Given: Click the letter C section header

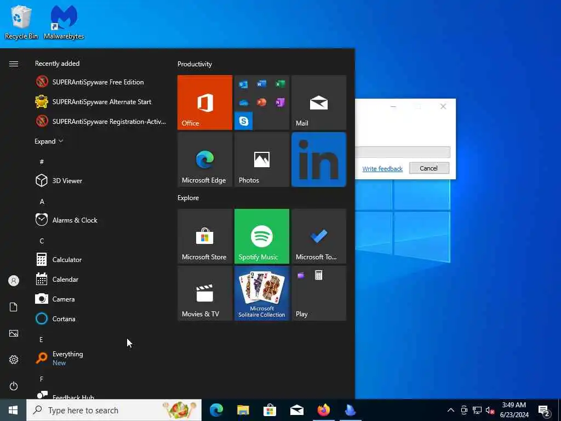Looking at the screenshot, I should pyautogui.click(x=42, y=241).
